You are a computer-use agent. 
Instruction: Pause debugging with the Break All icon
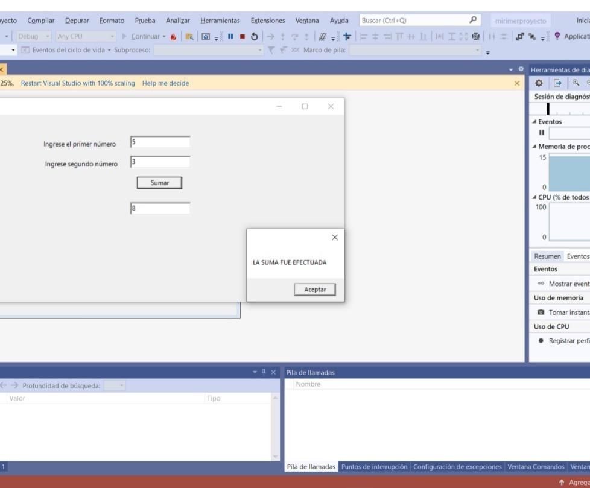click(x=230, y=37)
